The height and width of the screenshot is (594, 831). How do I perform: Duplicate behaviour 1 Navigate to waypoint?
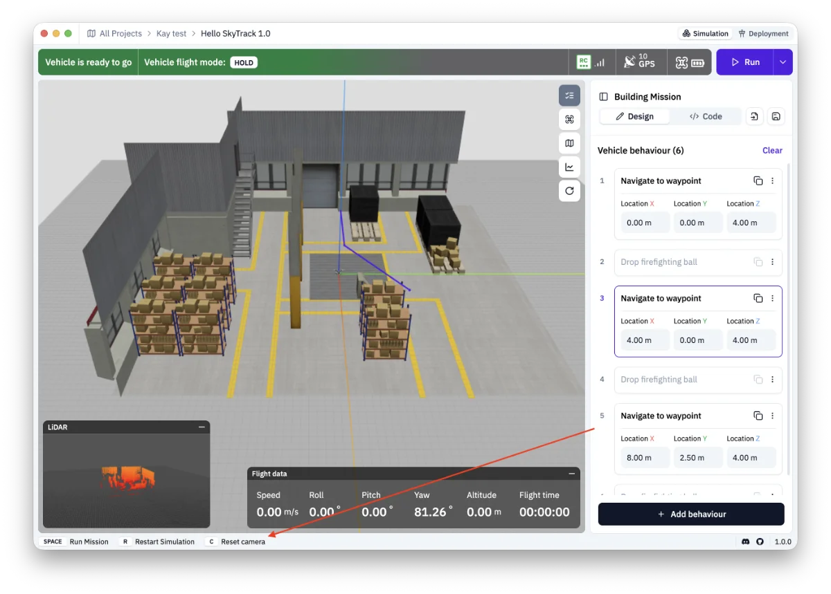758,181
